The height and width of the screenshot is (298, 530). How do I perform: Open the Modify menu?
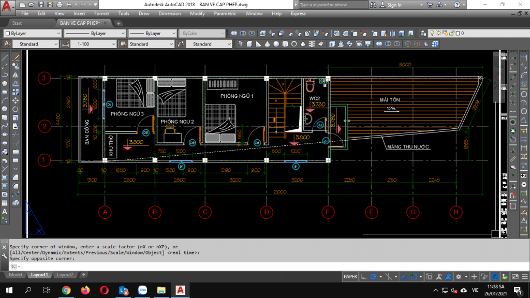[197, 13]
